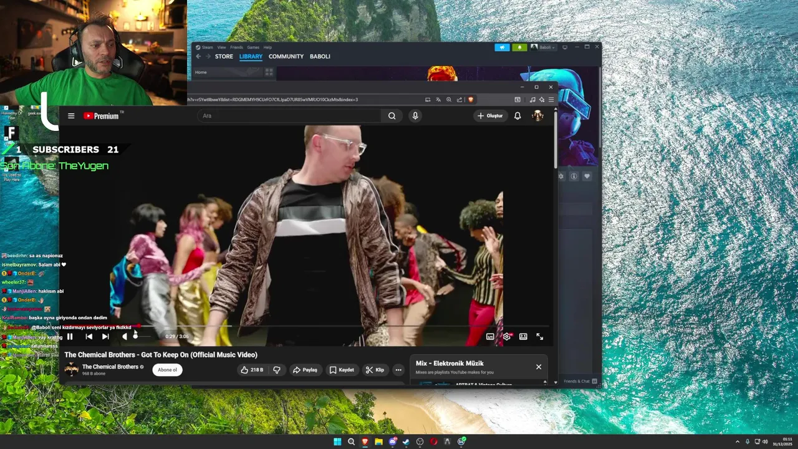This screenshot has height=449, width=798.
Task: Open The Chemical Brothers channel avatar
Action: coord(72,370)
